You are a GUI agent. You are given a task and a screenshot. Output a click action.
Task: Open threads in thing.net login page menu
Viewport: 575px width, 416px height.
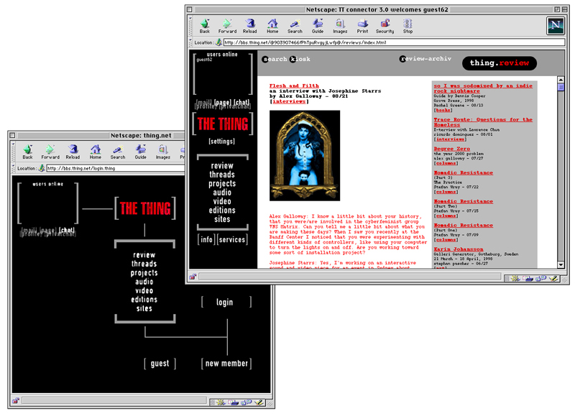[144, 264]
